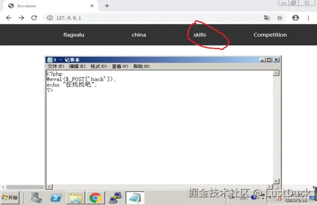Open the flagvalu navigation link
Screen dimensions: 317x205
tap(74, 35)
